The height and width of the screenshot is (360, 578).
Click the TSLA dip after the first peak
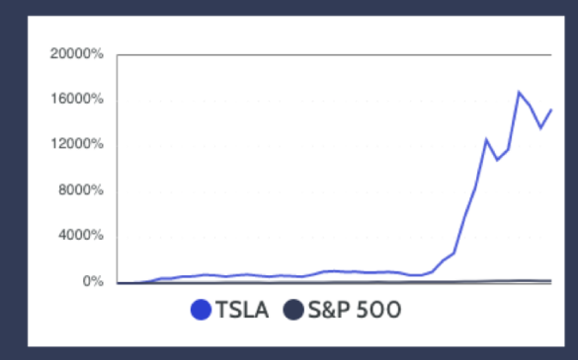(498, 160)
